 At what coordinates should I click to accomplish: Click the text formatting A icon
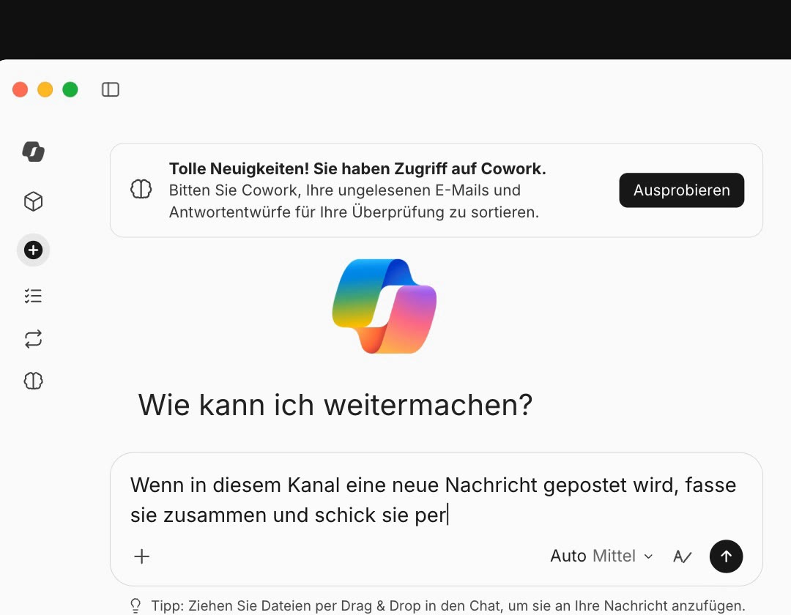coord(682,556)
